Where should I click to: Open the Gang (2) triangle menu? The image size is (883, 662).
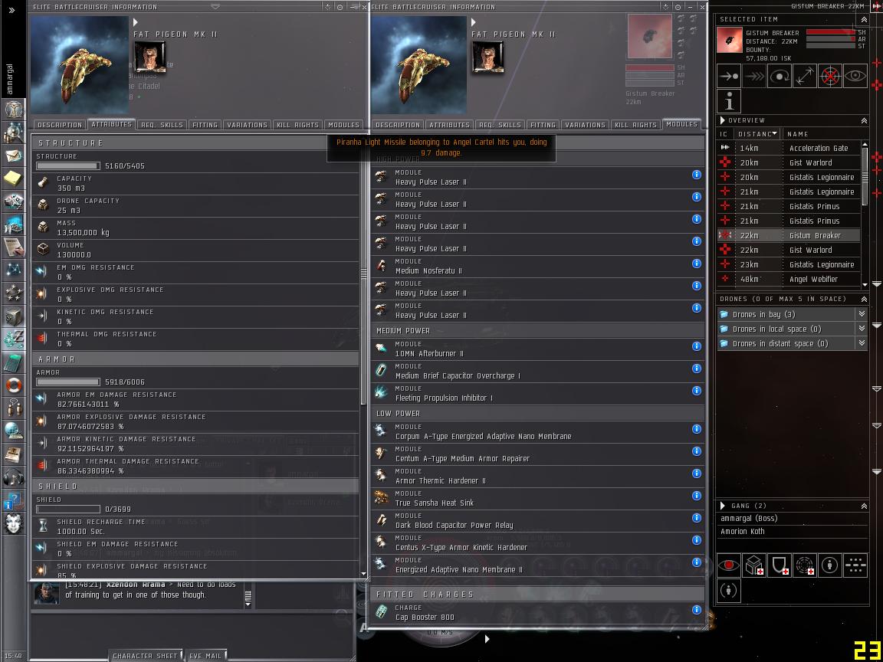click(x=723, y=506)
